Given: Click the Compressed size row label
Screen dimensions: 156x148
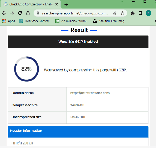Looking at the screenshot, I should [x=25, y=105].
